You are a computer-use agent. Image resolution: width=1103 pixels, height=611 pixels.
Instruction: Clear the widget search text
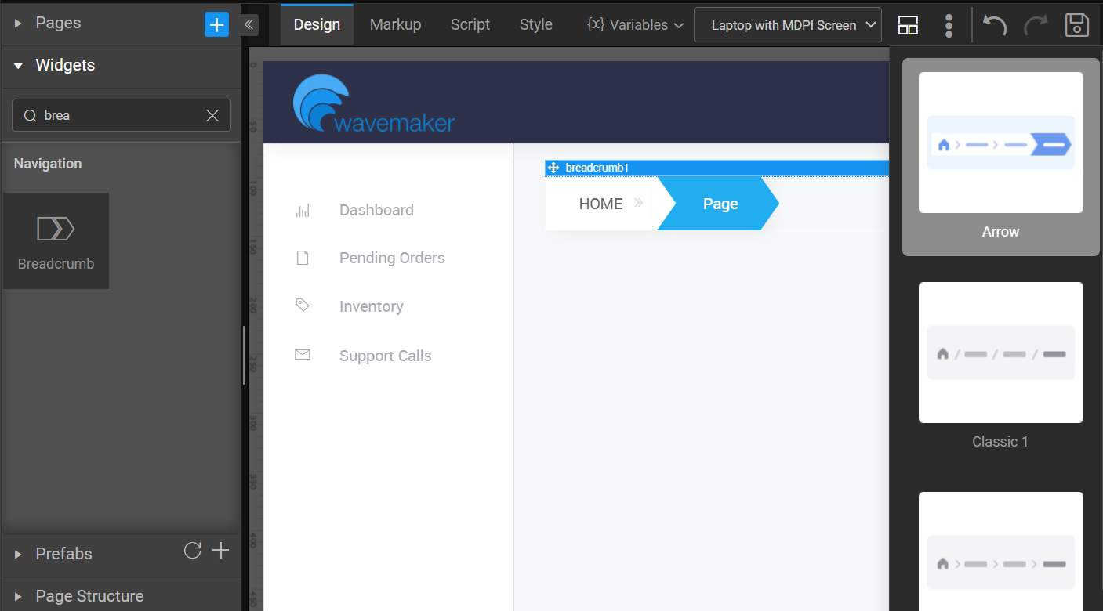click(212, 115)
